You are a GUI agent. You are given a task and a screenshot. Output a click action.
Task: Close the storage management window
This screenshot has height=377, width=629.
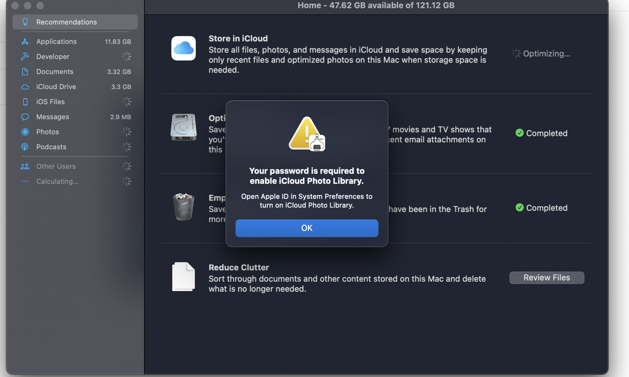[15, 5]
